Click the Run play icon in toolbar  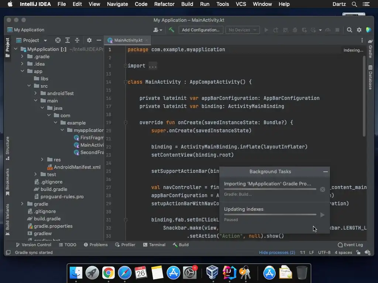point(267,30)
